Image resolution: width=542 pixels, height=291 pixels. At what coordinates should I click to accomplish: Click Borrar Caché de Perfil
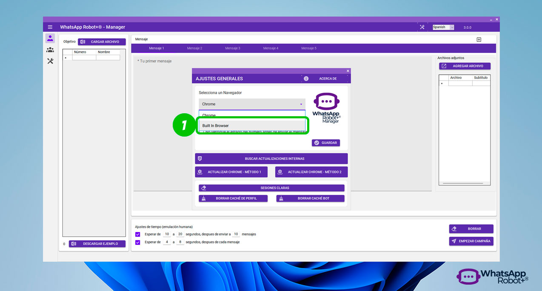[233, 198]
